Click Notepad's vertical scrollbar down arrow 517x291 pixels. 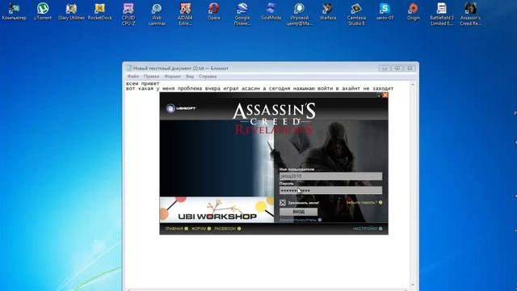[x=413, y=285]
